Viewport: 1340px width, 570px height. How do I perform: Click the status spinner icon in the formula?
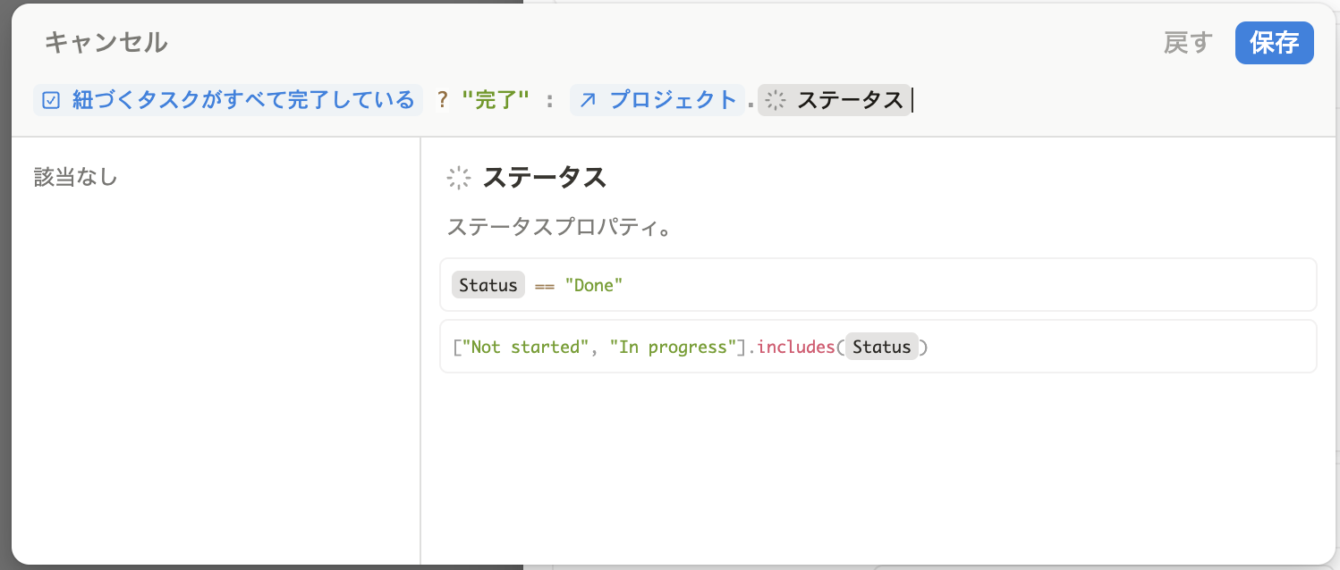(x=776, y=100)
